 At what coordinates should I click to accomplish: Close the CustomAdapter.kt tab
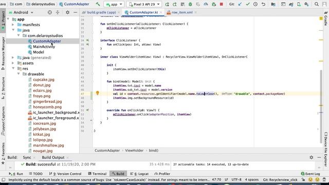point(161,12)
